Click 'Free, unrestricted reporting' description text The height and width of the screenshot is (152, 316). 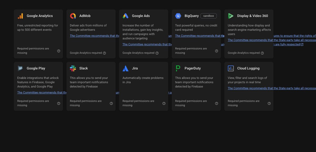[38, 28]
